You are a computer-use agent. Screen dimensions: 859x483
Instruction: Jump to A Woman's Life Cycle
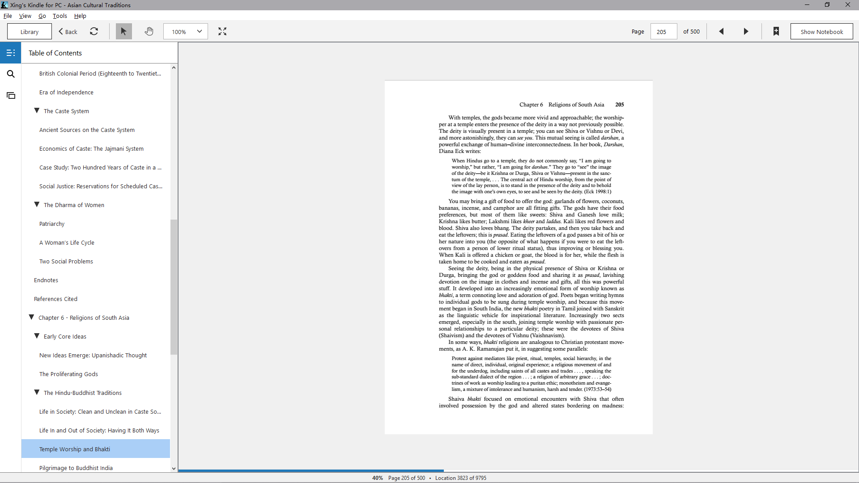pyautogui.click(x=67, y=242)
